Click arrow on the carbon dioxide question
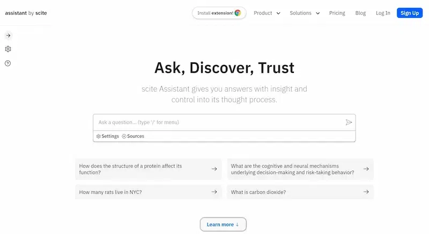Screen dimensions: 429x234 point(366,192)
